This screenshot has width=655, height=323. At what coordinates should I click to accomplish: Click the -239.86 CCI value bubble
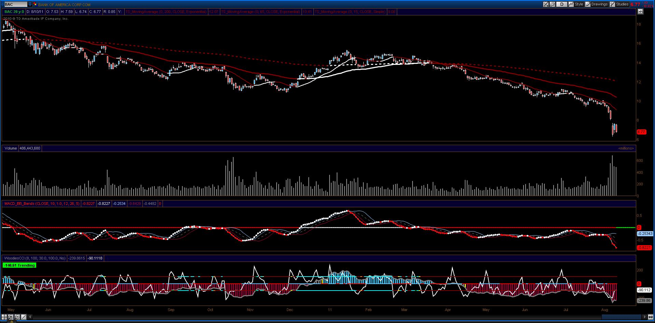tap(644, 300)
